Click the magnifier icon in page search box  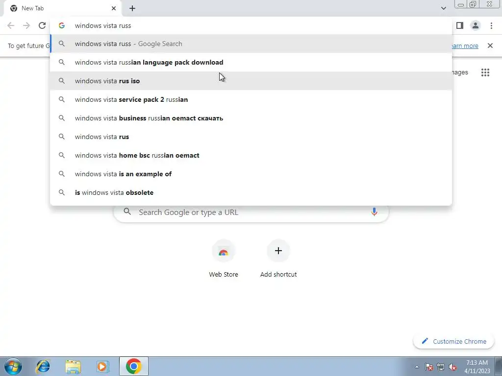pyautogui.click(x=127, y=211)
